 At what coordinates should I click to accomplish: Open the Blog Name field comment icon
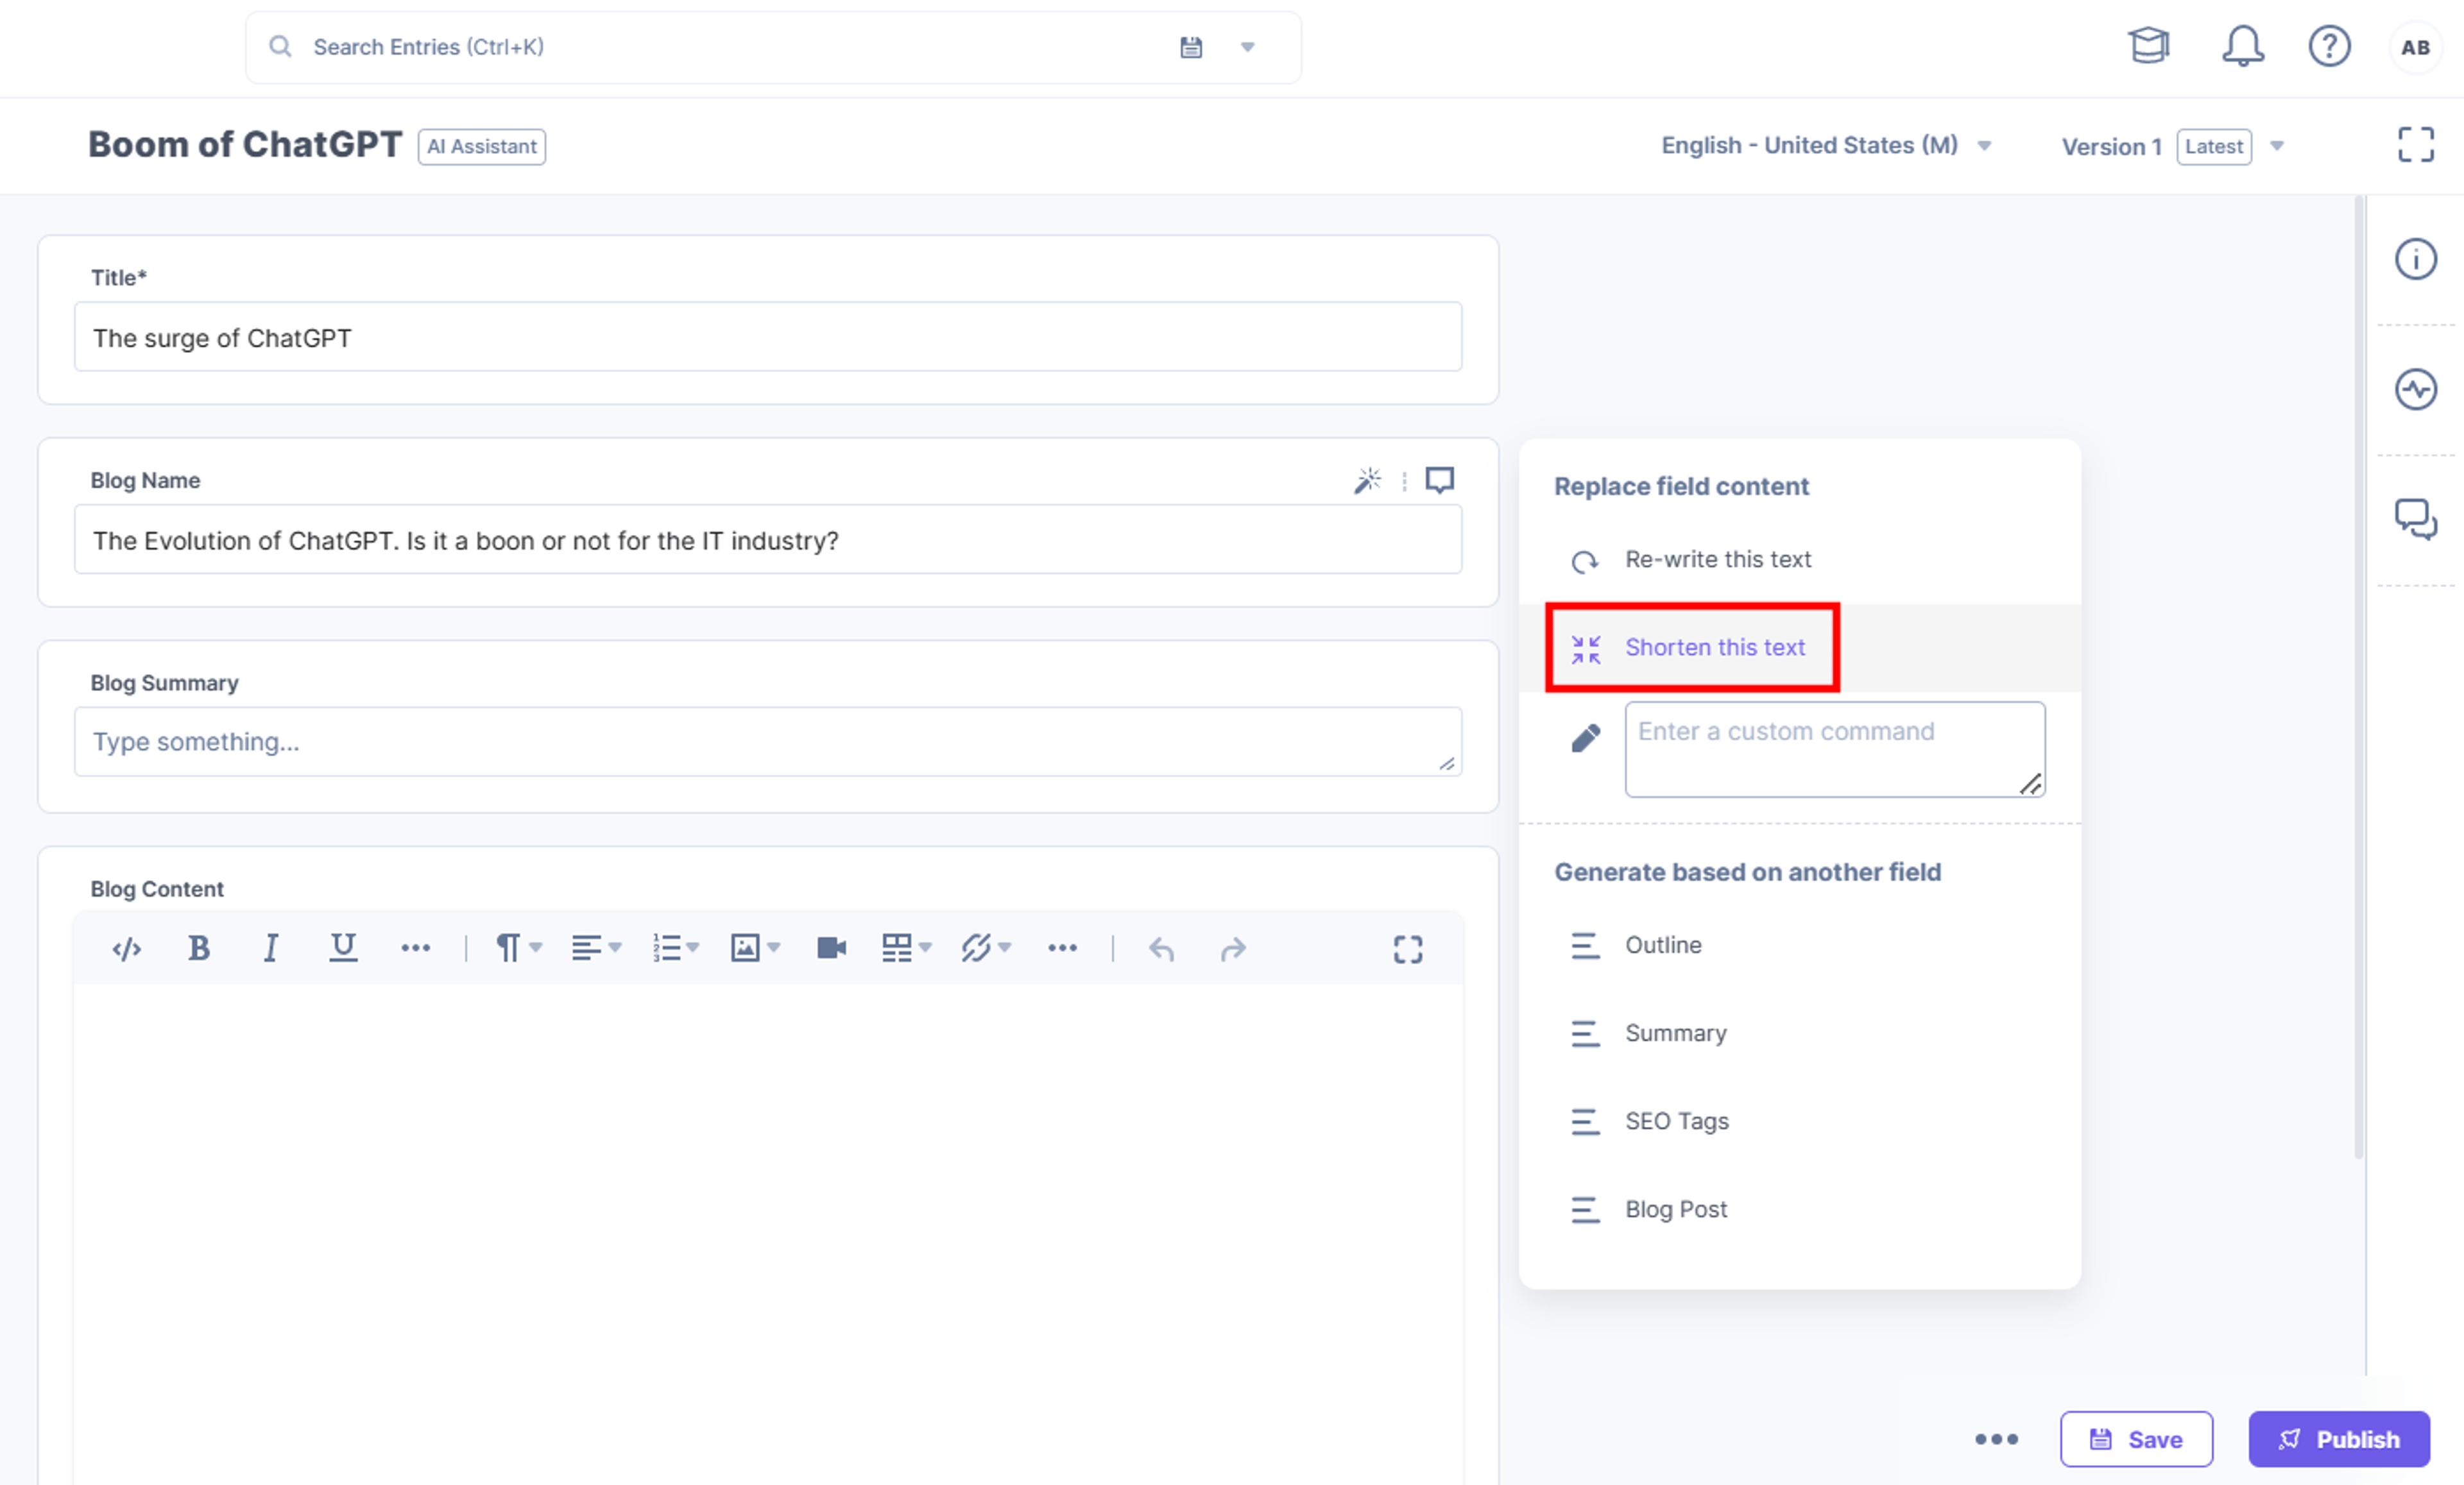tap(1439, 480)
